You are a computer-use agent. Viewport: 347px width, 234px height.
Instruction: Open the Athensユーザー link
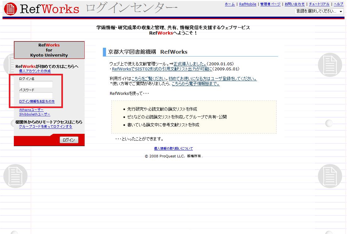pyautogui.click(x=31, y=110)
